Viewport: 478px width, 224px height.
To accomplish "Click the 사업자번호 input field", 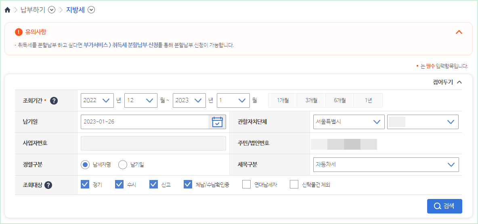I will [153, 143].
